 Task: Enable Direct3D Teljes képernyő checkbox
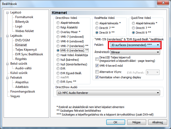click(x=97, y=59)
